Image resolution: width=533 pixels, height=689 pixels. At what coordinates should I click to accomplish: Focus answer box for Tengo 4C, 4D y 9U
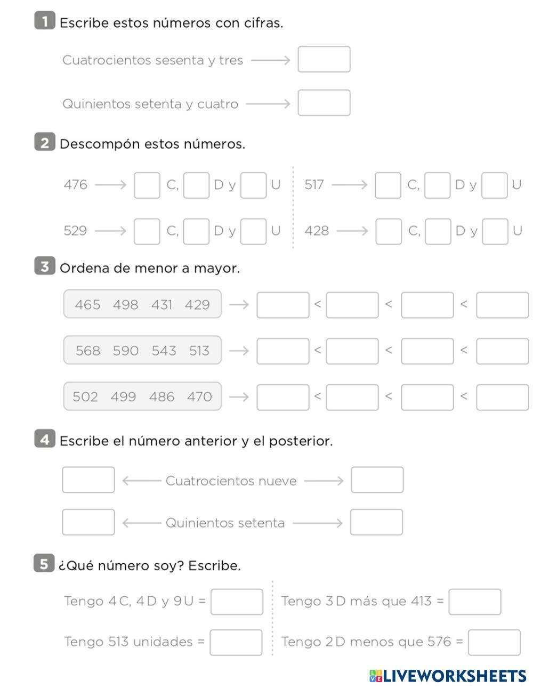(237, 602)
